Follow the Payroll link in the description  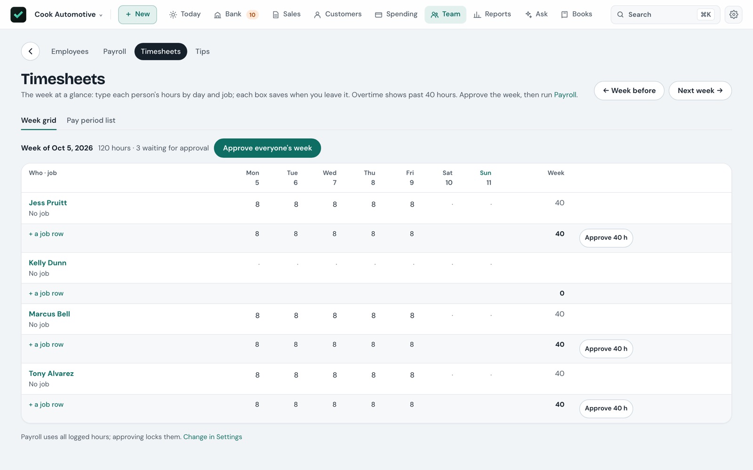click(x=565, y=95)
